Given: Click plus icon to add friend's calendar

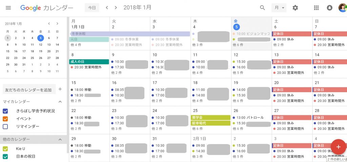Looking at the screenshot, I should (x=60, y=89).
